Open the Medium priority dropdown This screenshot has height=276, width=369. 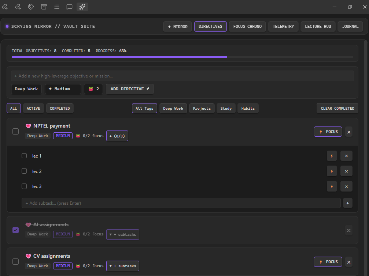click(x=63, y=89)
